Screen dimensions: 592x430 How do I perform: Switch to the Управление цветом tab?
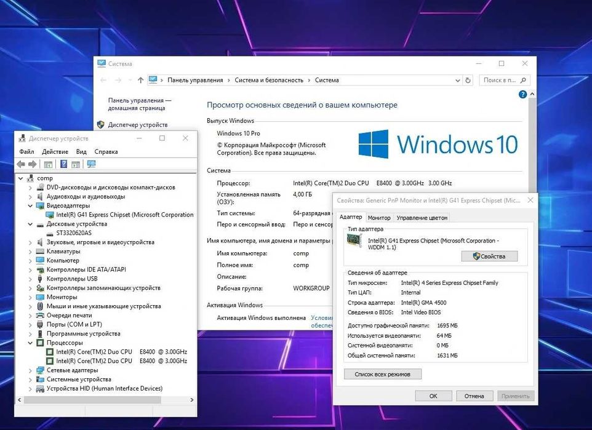422,218
